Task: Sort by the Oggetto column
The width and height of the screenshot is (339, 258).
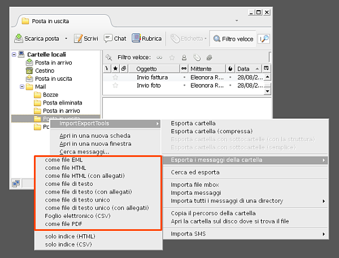Action: click(x=154, y=68)
